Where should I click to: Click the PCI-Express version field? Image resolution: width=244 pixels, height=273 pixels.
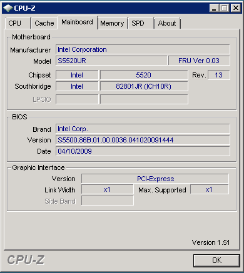[x=155, y=179]
